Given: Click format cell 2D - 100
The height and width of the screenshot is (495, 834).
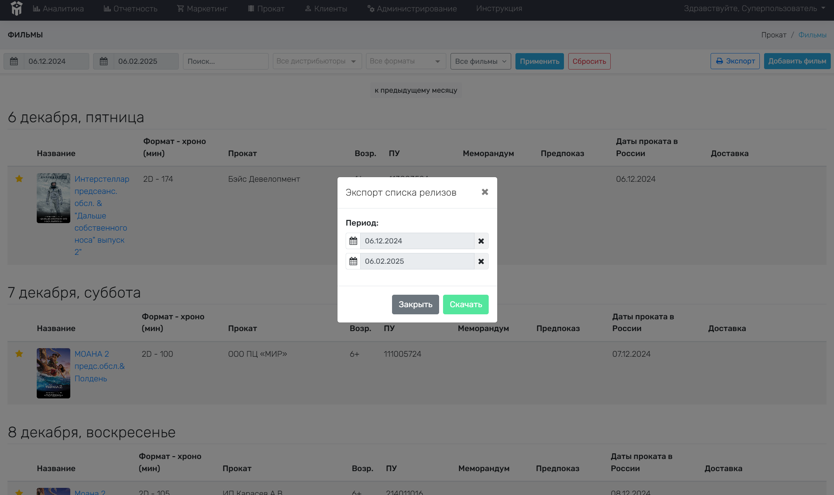Looking at the screenshot, I should coord(157,354).
